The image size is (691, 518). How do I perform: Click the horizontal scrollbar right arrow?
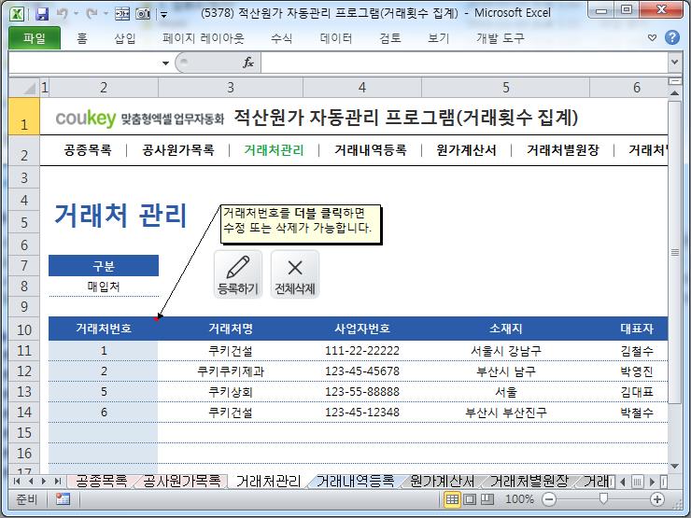click(652, 482)
